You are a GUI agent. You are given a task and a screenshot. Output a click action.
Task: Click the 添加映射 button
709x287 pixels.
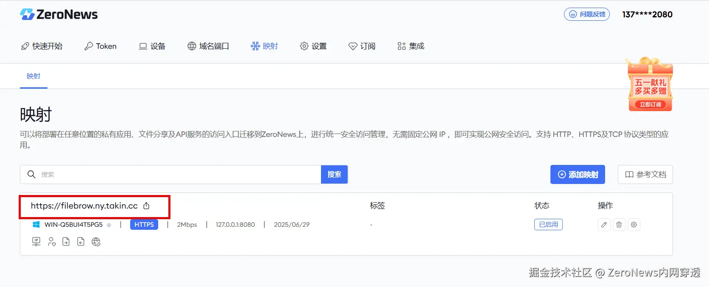click(x=578, y=175)
